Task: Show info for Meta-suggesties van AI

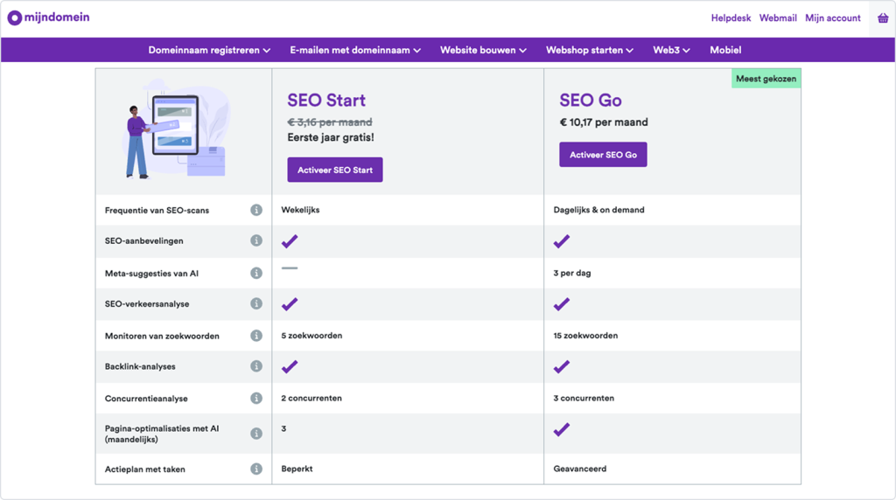Action: point(256,274)
